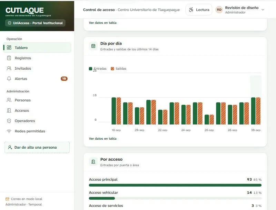Screen dimensions: 276x210
Task: Open the Operadores page
Action: [37, 121]
